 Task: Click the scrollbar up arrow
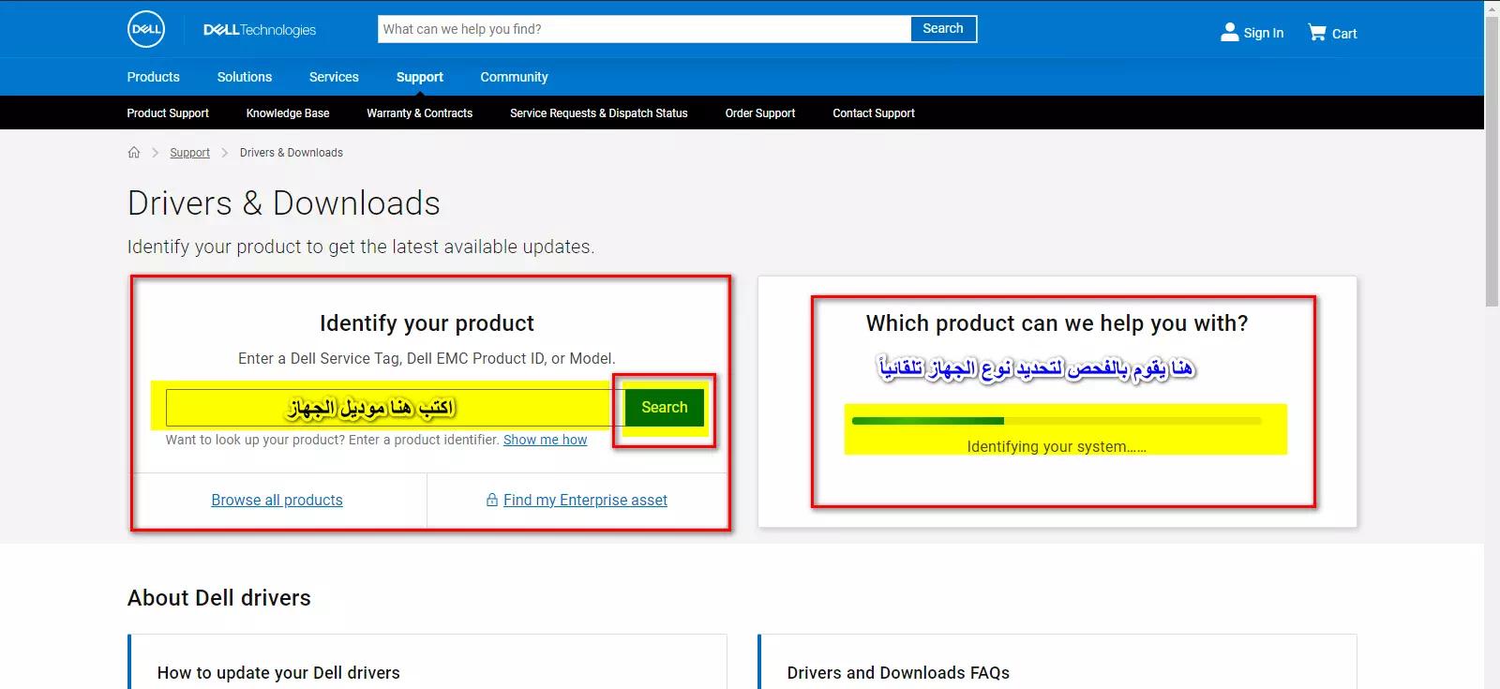[1492, 7]
